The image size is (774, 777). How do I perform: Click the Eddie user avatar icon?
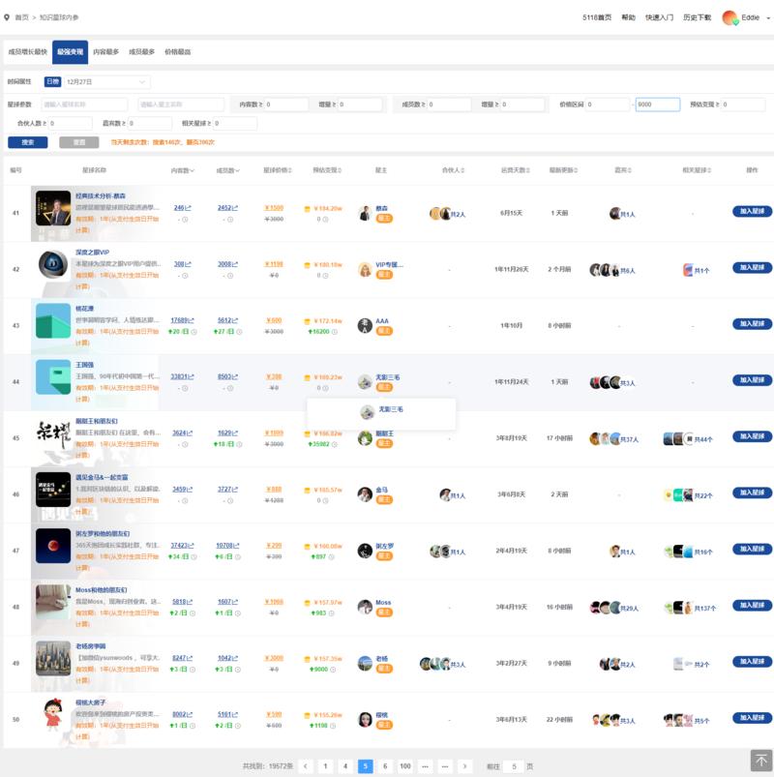coord(729,17)
